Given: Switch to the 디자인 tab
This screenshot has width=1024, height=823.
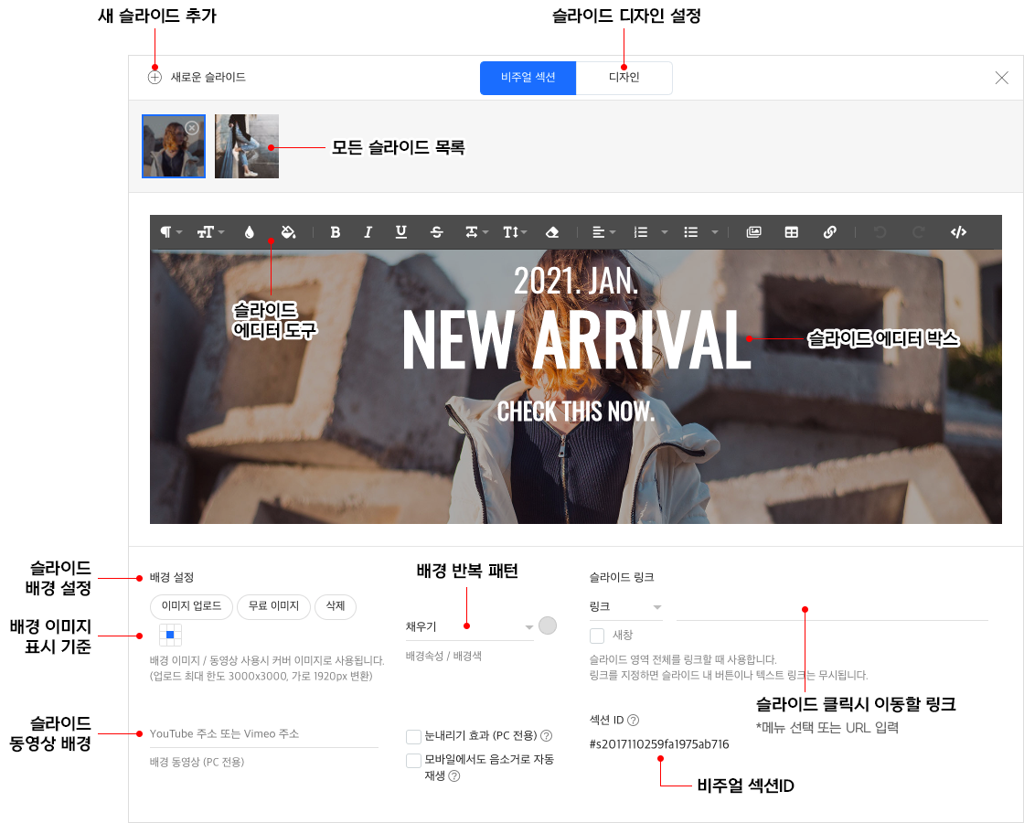Looking at the screenshot, I should pos(624,78).
